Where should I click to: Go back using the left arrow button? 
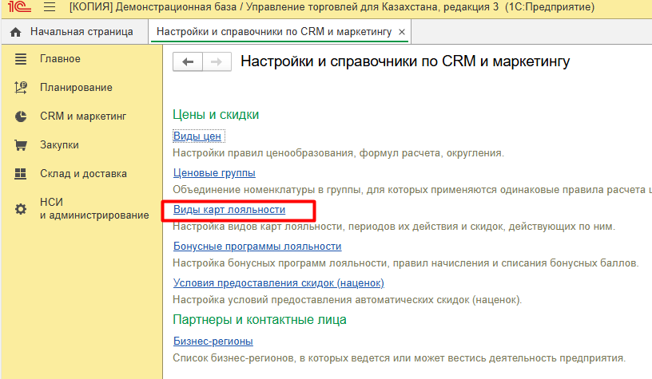(x=188, y=62)
